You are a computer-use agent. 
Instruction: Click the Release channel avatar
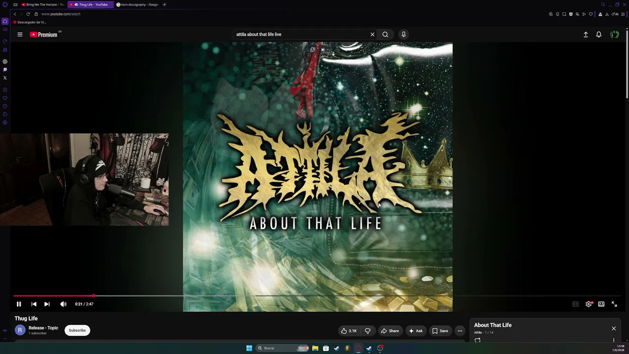(20, 330)
